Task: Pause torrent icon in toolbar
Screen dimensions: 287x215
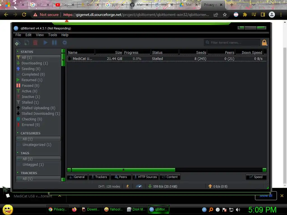Action: pos(54,43)
